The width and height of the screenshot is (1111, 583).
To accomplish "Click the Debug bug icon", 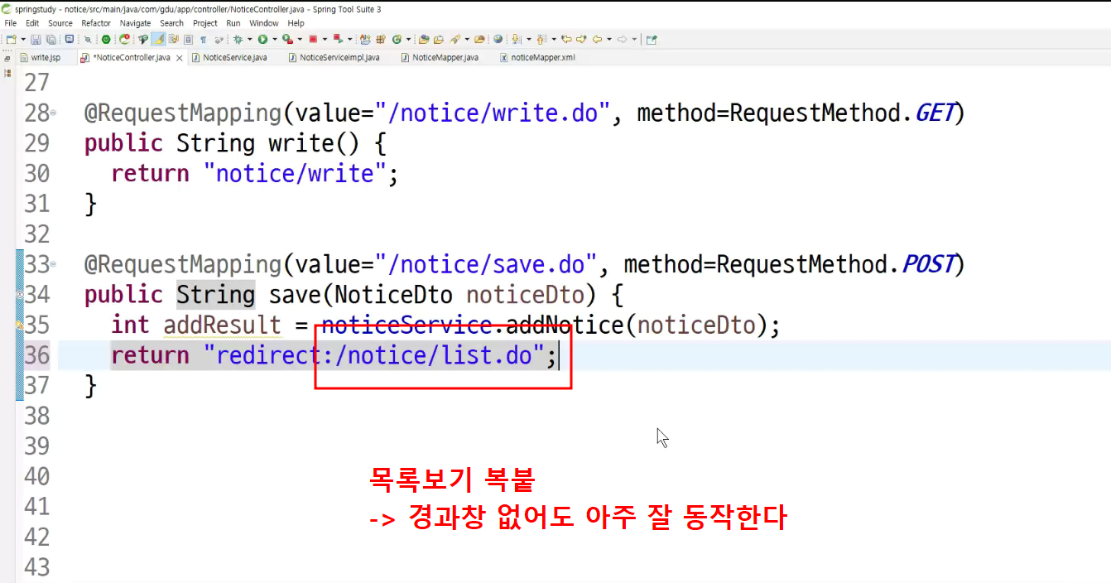I will (238, 39).
